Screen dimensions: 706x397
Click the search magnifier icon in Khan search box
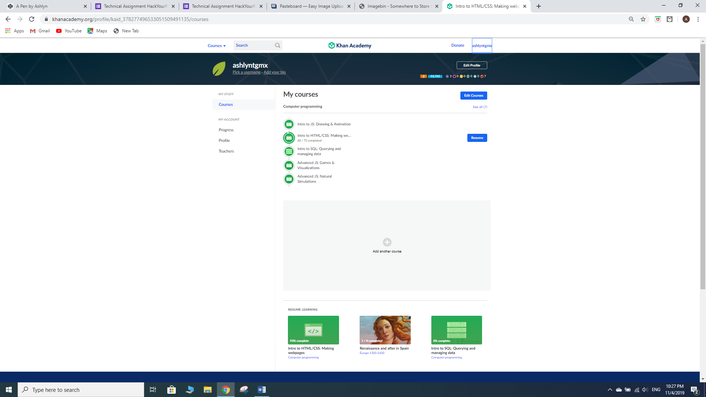(278, 46)
